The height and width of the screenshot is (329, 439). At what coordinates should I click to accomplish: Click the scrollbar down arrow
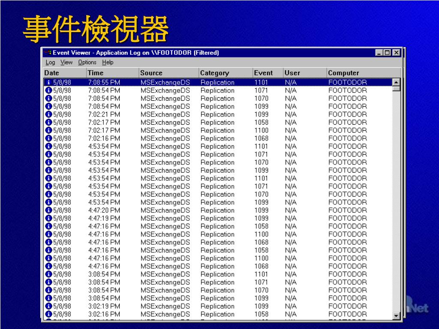tap(396, 316)
